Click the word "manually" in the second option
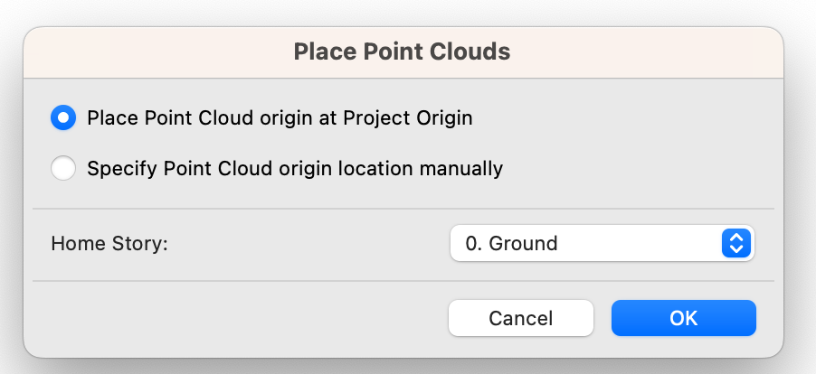Image resolution: width=816 pixels, height=374 pixels. coord(464,168)
